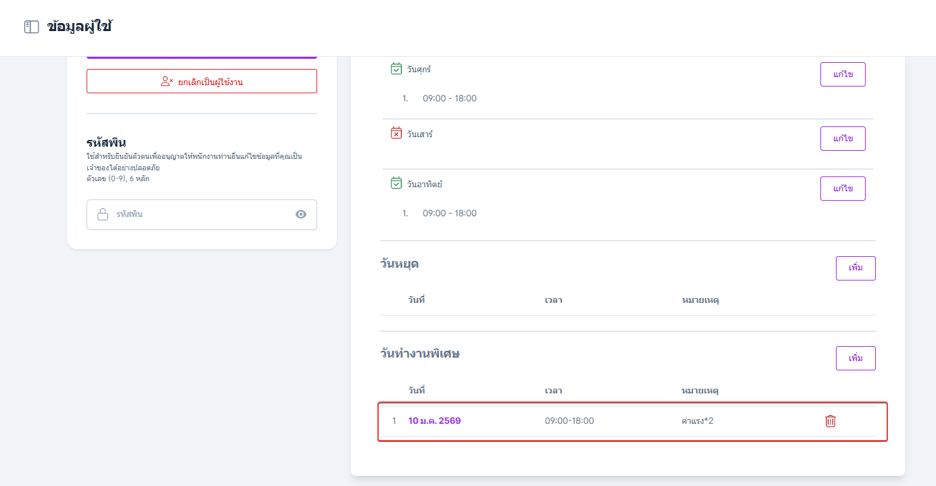Click เพิ่ม button in วันทำงานพิเศษ section
936x486 pixels.
point(856,358)
